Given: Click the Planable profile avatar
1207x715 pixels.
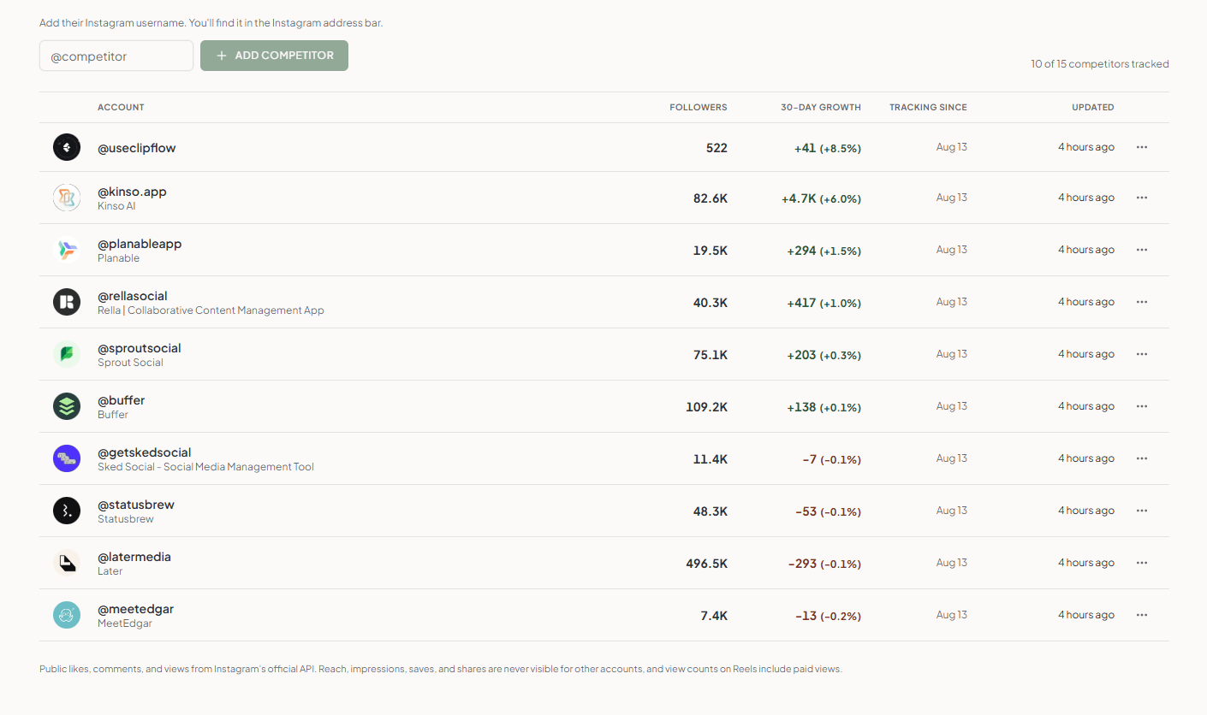Looking at the screenshot, I should [x=67, y=250].
